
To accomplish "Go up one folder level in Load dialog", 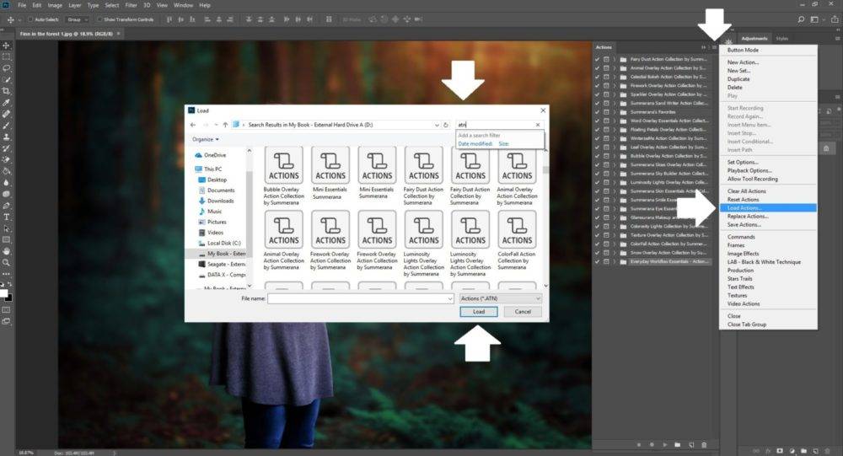I will tap(225, 125).
